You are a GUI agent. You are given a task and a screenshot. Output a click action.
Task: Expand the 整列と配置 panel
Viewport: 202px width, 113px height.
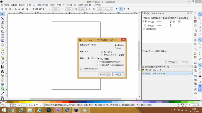[x=167, y=67]
